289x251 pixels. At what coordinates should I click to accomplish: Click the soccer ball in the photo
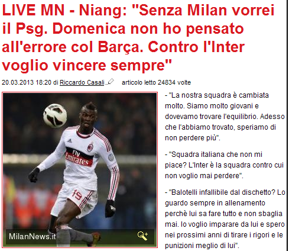(x=55, y=115)
